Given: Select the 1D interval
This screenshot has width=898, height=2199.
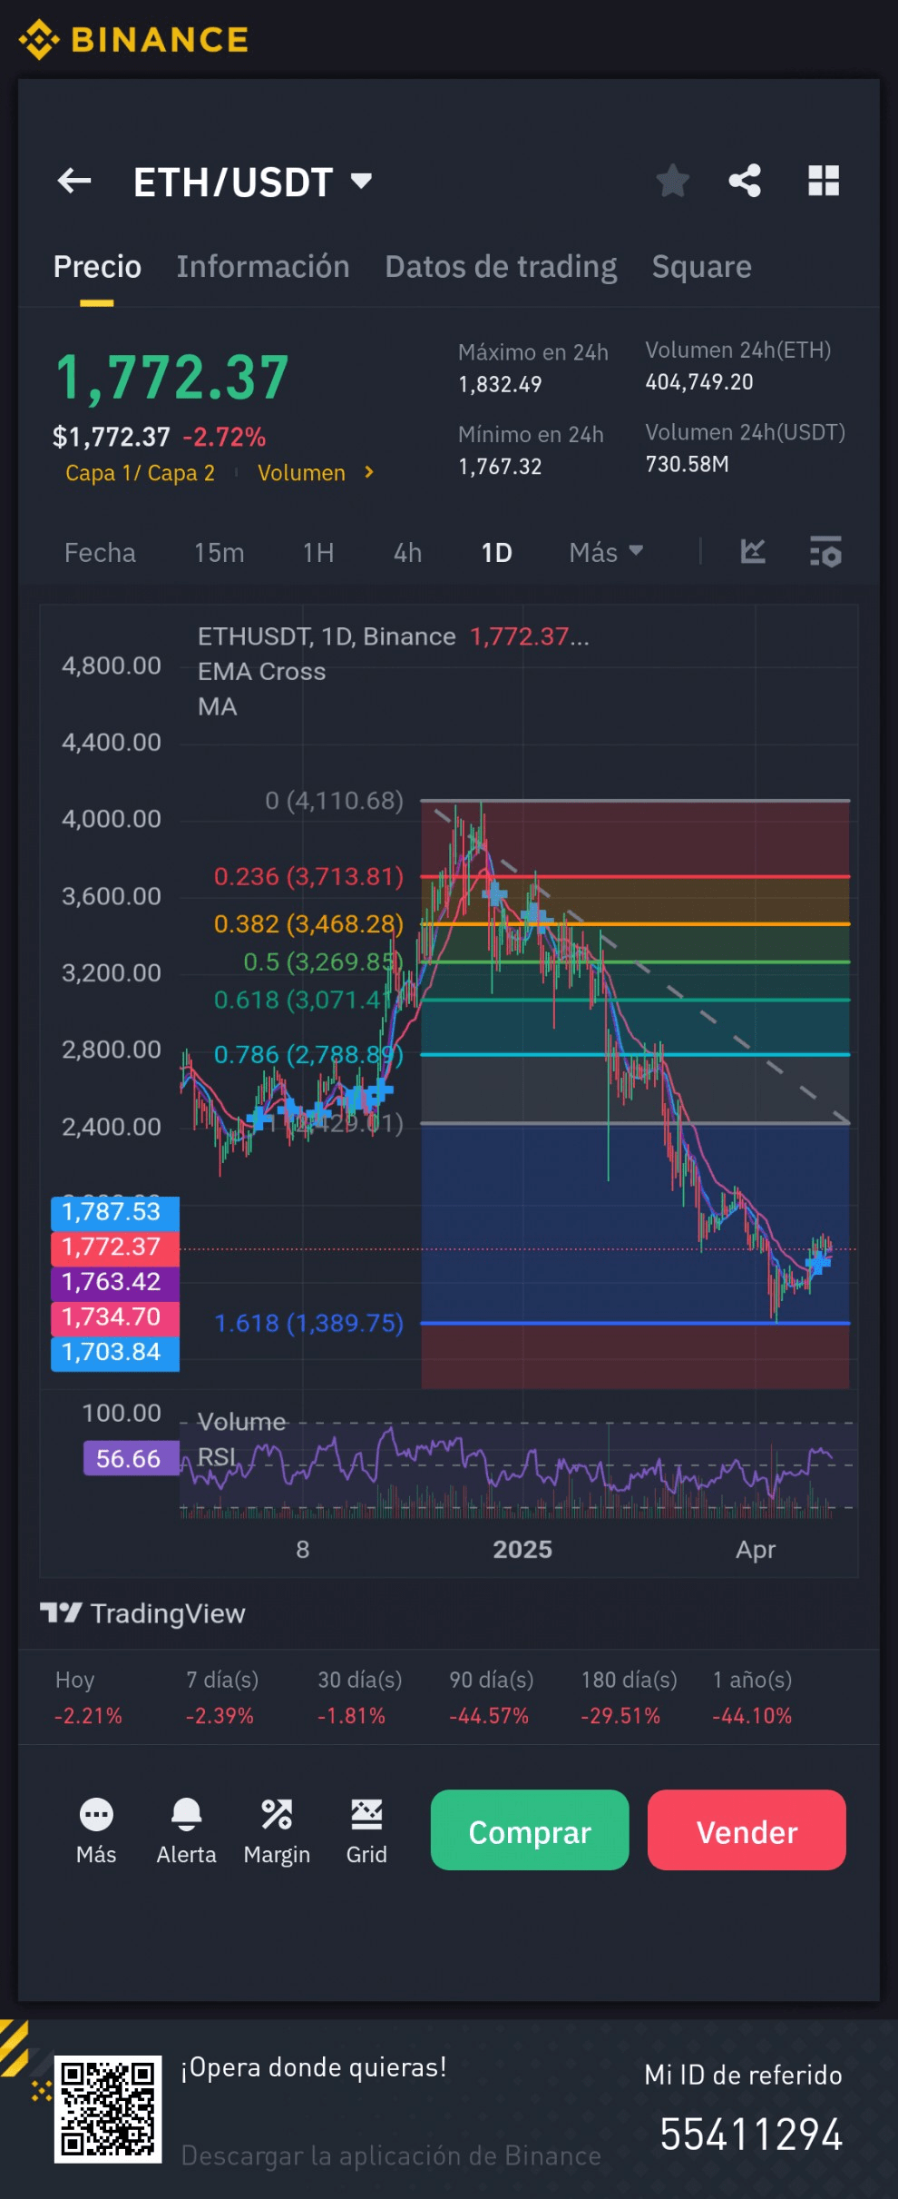Looking at the screenshot, I should pos(496,553).
